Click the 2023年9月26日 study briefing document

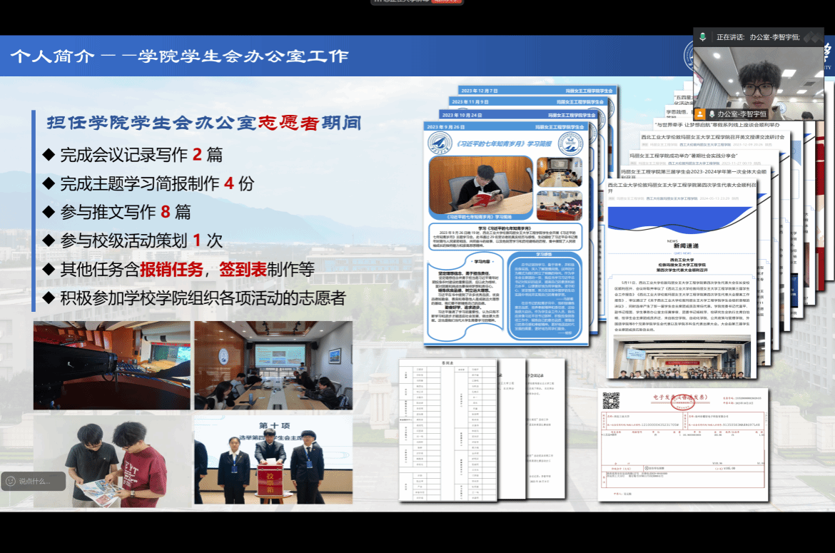pyautogui.click(x=505, y=235)
